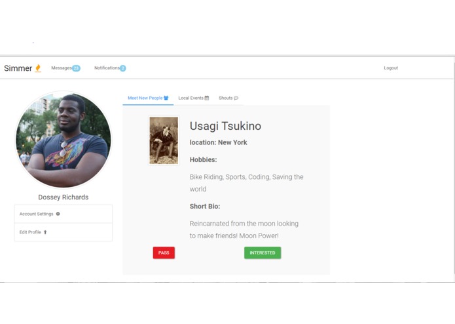Switch to the Meet New People tab
Screen dimensions: 455x324
click(148, 98)
